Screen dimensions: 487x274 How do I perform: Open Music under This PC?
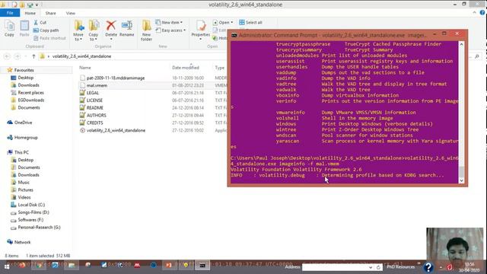(x=21, y=183)
